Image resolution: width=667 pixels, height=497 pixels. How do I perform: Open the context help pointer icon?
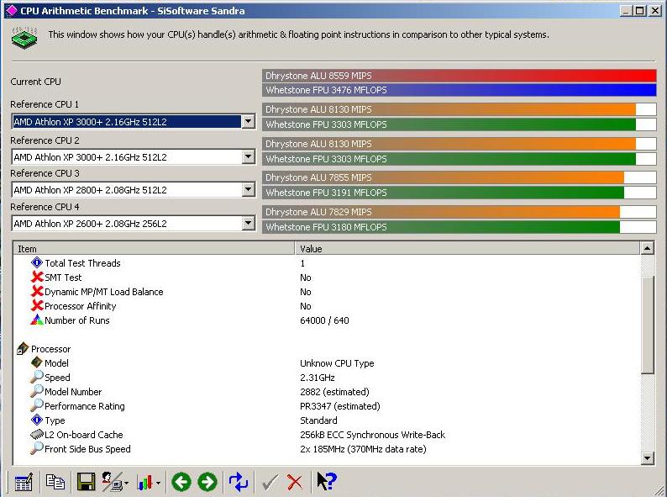coord(326,482)
